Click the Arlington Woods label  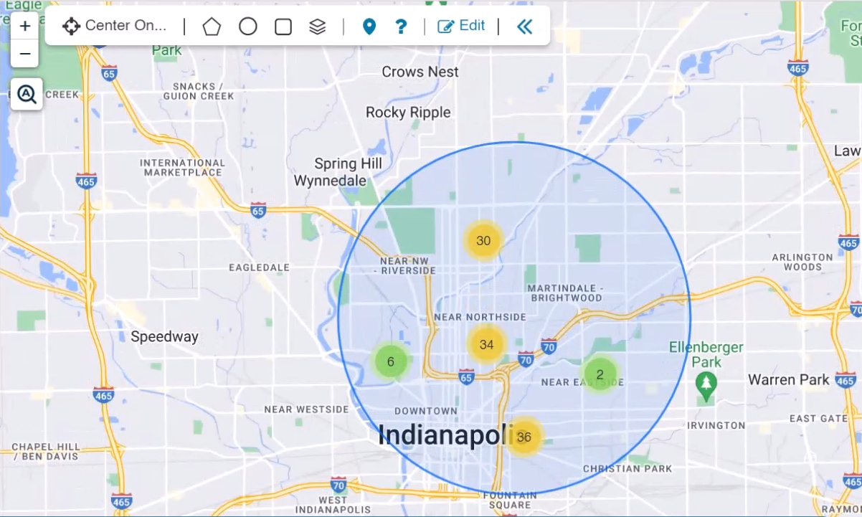[x=802, y=262]
